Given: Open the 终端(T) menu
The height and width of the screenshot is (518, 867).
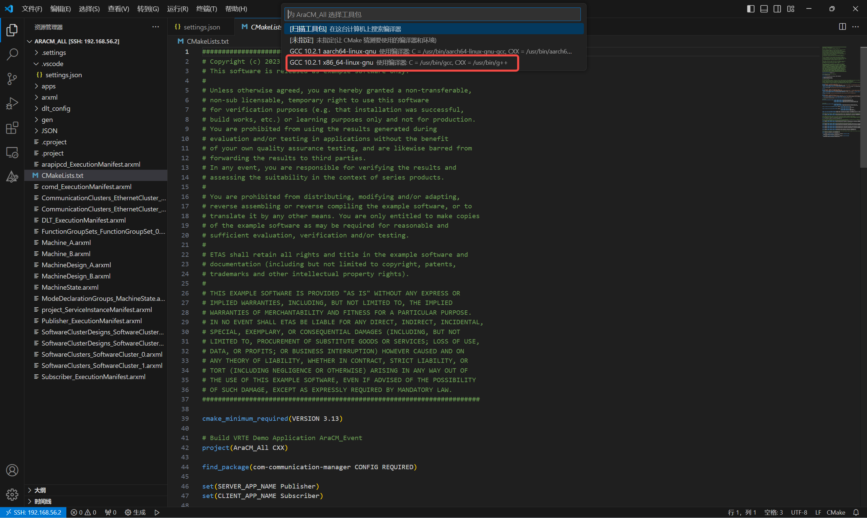Looking at the screenshot, I should pos(206,9).
